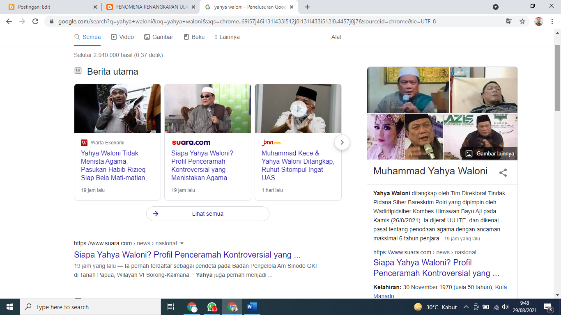Open JPNN article 'Muhammad Kece & Yahya Waloni Ditangkap'
This screenshot has width=561, height=315.
(x=298, y=165)
